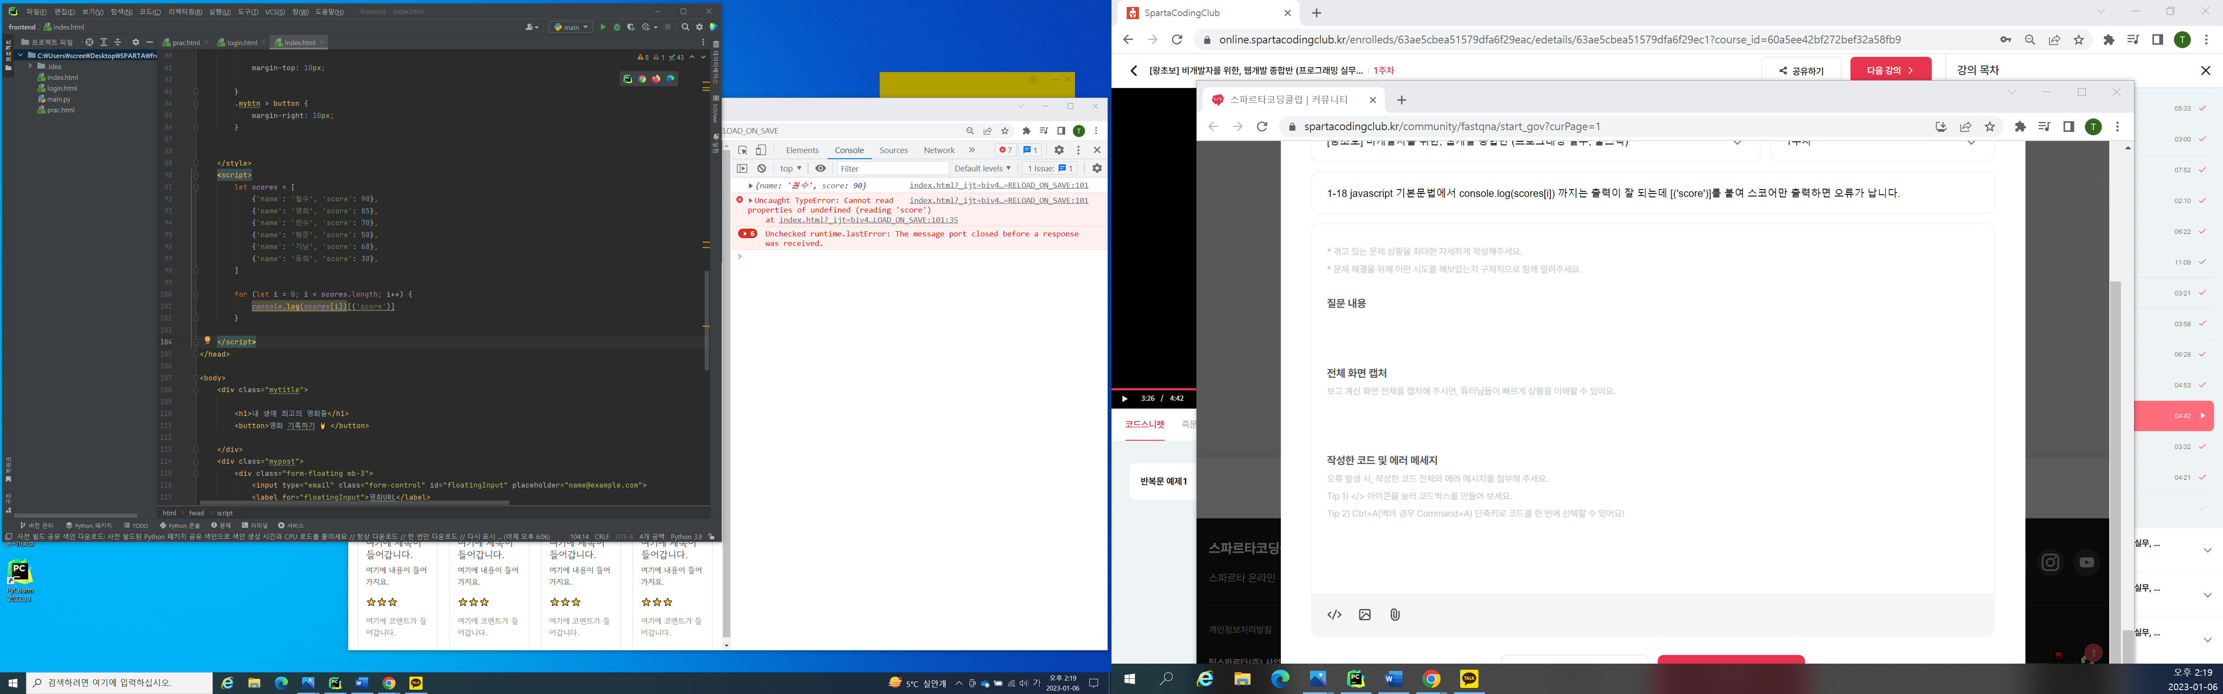Toggle DevTools device toolbar

pyautogui.click(x=761, y=150)
